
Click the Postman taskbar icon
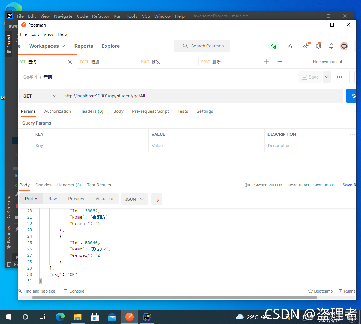(130, 317)
